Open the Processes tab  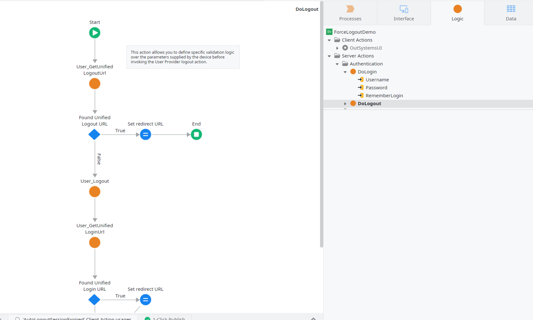(350, 13)
